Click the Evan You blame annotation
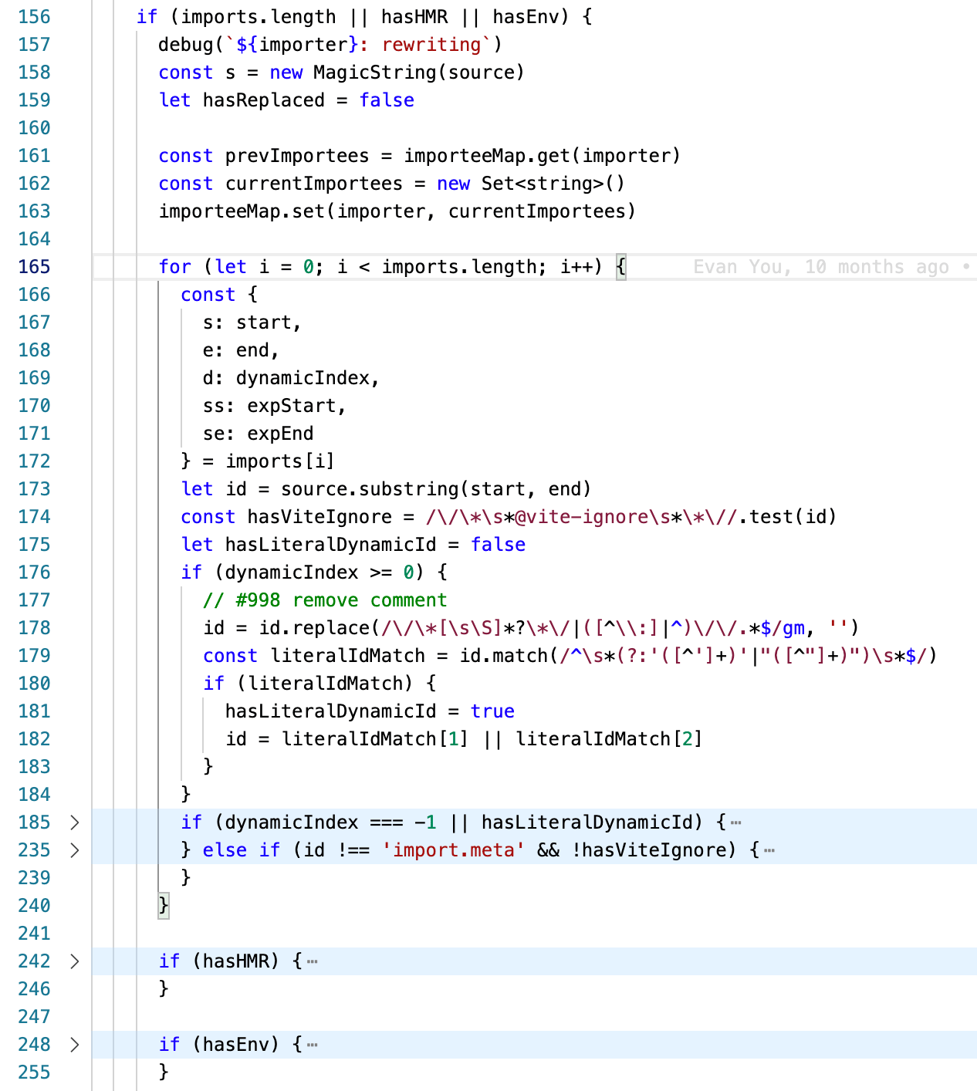Screen dimensions: 977x1091 [830, 267]
